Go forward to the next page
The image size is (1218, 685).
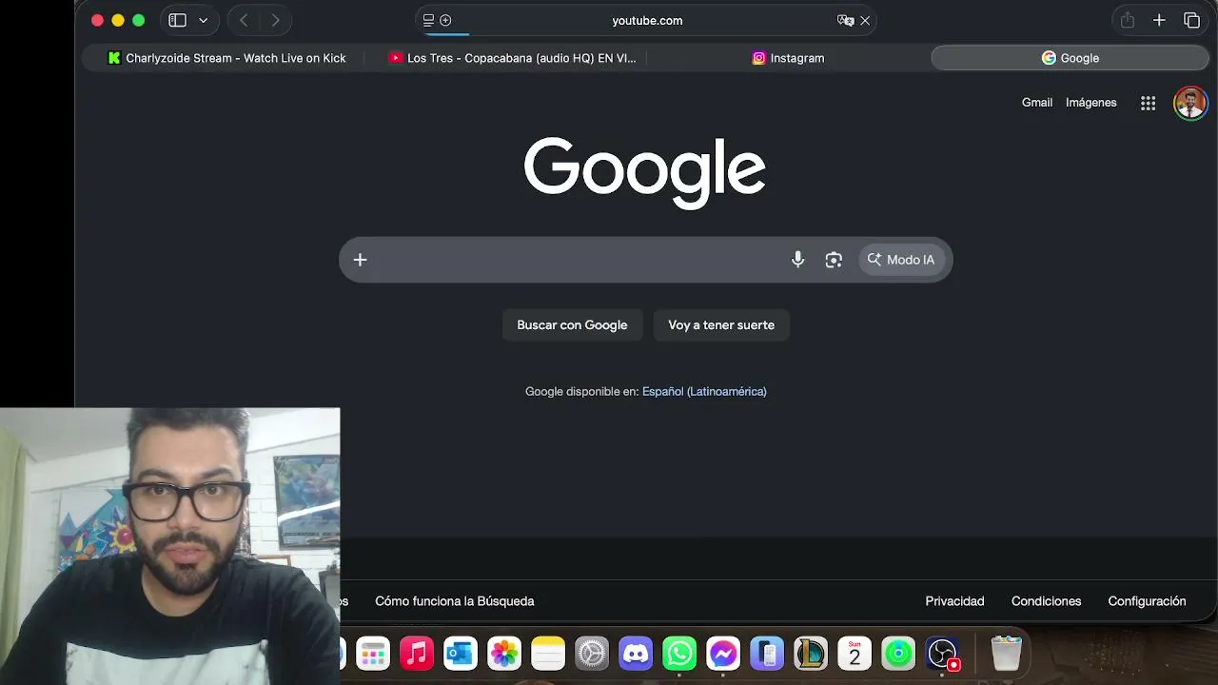pos(275,20)
